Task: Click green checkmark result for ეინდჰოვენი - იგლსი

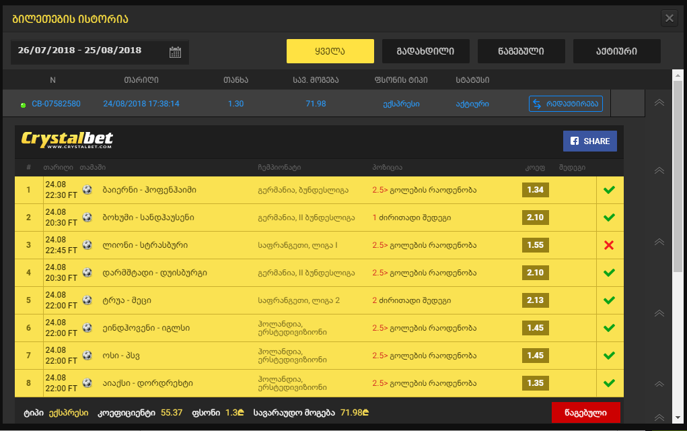Action: coord(609,328)
